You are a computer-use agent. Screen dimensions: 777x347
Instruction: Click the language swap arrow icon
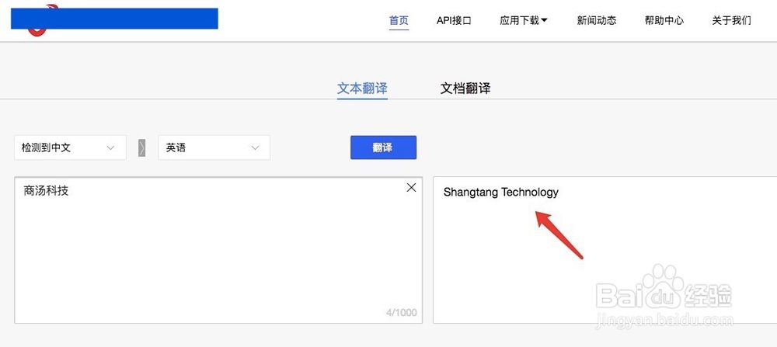(x=141, y=147)
